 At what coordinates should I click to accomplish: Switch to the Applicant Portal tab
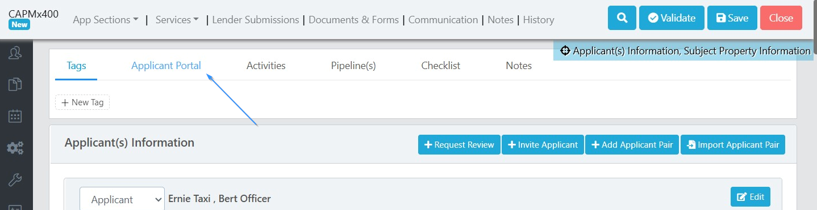click(x=166, y=66)
